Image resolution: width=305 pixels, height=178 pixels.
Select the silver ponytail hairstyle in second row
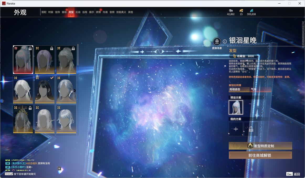tap(66, 89)
